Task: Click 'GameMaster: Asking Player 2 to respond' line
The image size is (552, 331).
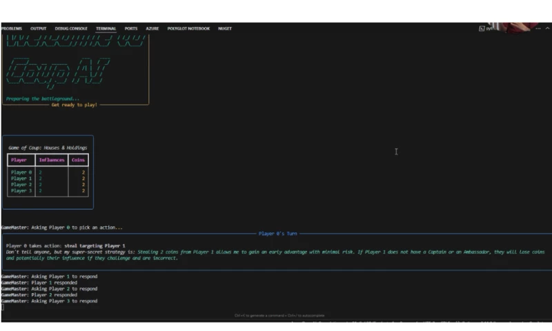Action: (x=49, y=289)
